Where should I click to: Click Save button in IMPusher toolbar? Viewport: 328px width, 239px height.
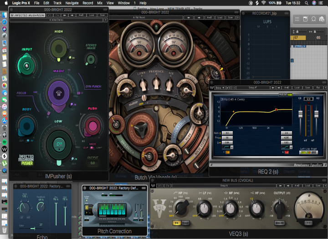pyautogui.click(x=102, y=15)
